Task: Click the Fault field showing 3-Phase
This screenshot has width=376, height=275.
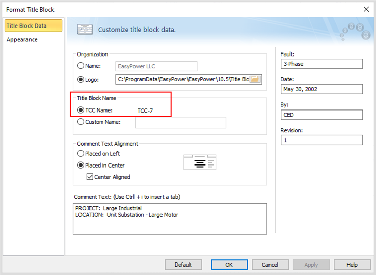Action: [321, 64]
